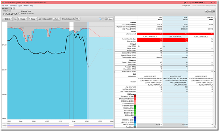219x131 pixels.
Task: Open the Now column offer date link
Action: click(x=175, y=76)
